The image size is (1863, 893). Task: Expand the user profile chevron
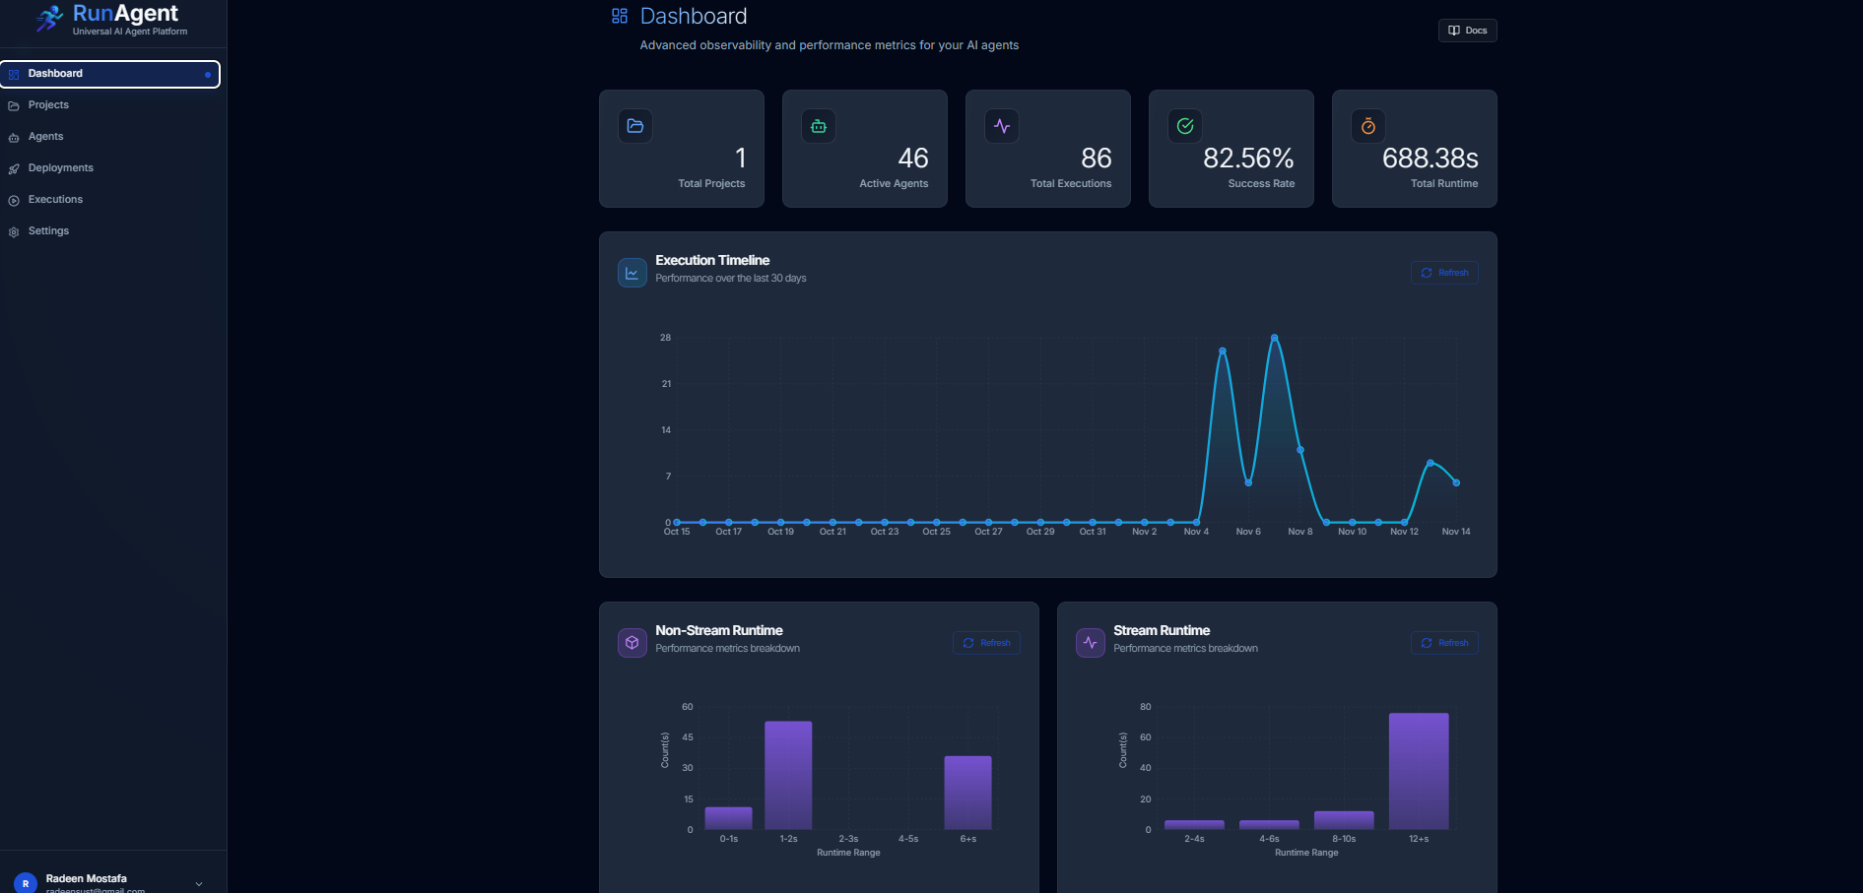point(200,883)
